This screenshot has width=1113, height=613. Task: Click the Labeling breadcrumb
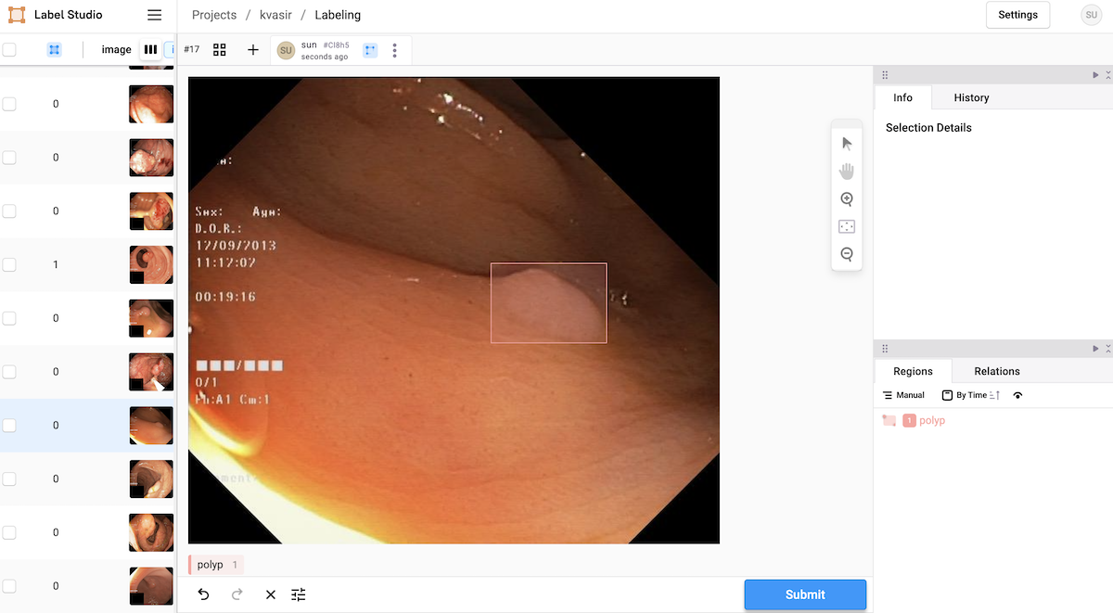point(338,15)
